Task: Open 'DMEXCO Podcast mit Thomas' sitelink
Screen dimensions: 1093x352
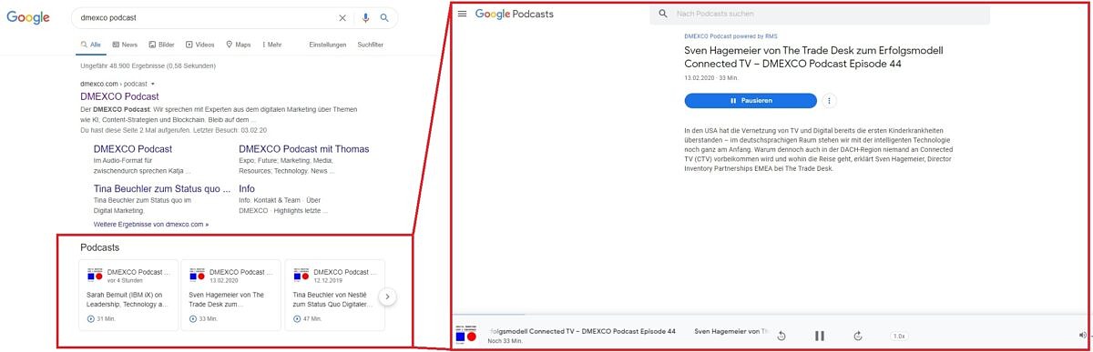Action: pos(304,149)
